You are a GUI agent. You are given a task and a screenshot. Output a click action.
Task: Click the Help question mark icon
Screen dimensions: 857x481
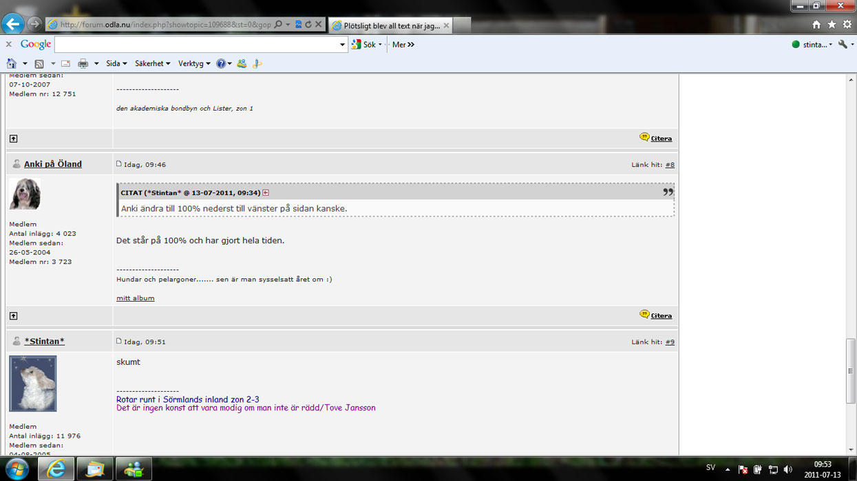click(221, 64)
